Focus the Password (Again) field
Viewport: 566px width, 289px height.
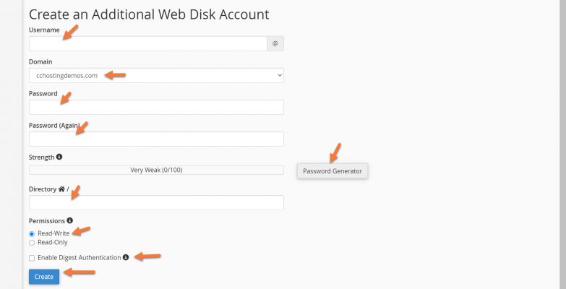click(x=156, y=139)
